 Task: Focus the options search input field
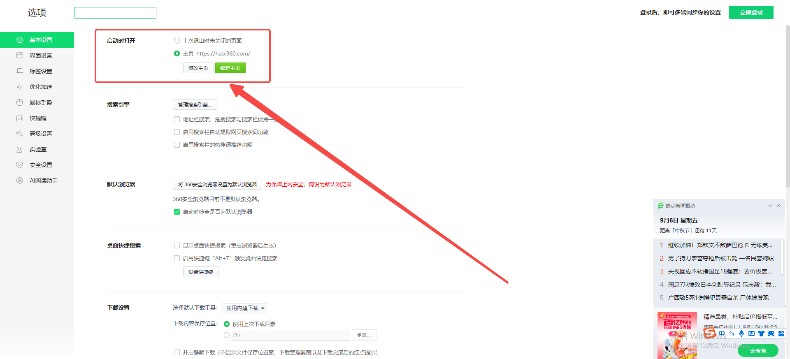(x=115, y=13)
